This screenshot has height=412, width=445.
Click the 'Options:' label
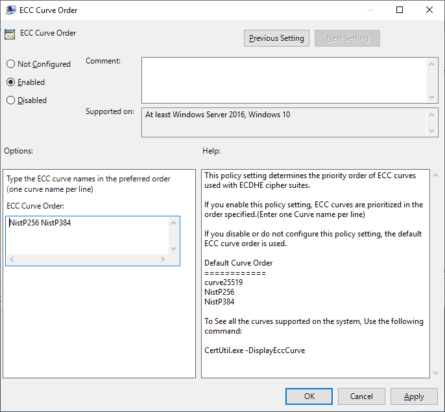[x=18, y=151]
